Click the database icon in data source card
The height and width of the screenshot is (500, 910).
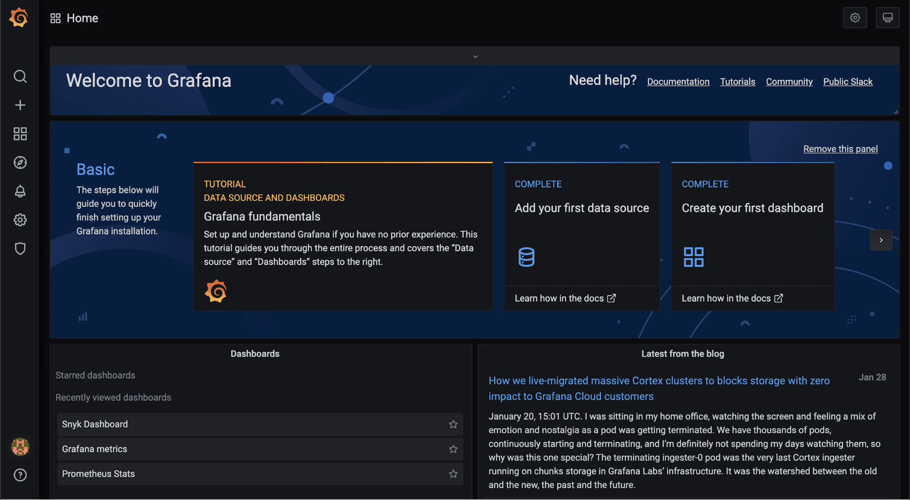click(526, 257)
